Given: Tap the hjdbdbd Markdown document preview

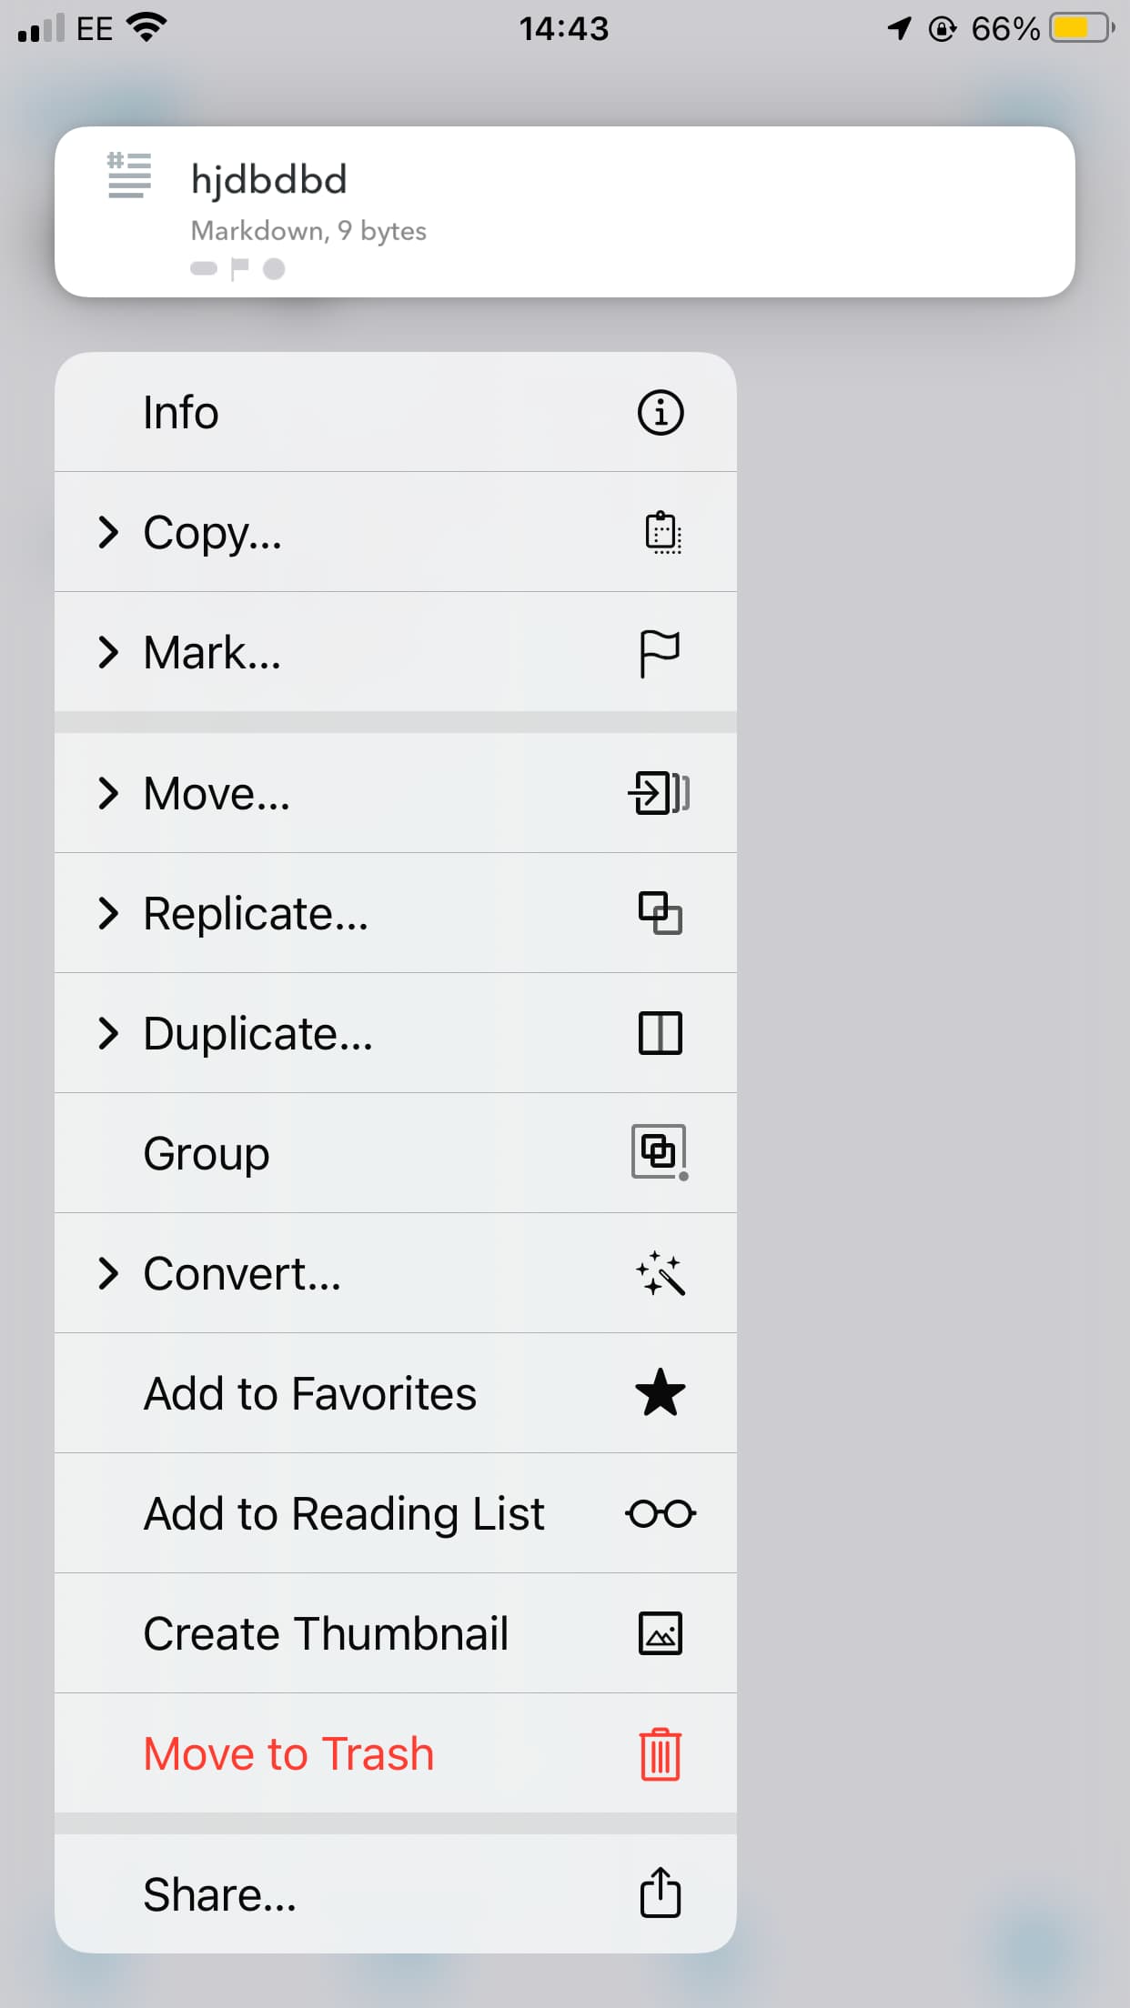Looking at the screenshot, I should click(x=564, y=211).
